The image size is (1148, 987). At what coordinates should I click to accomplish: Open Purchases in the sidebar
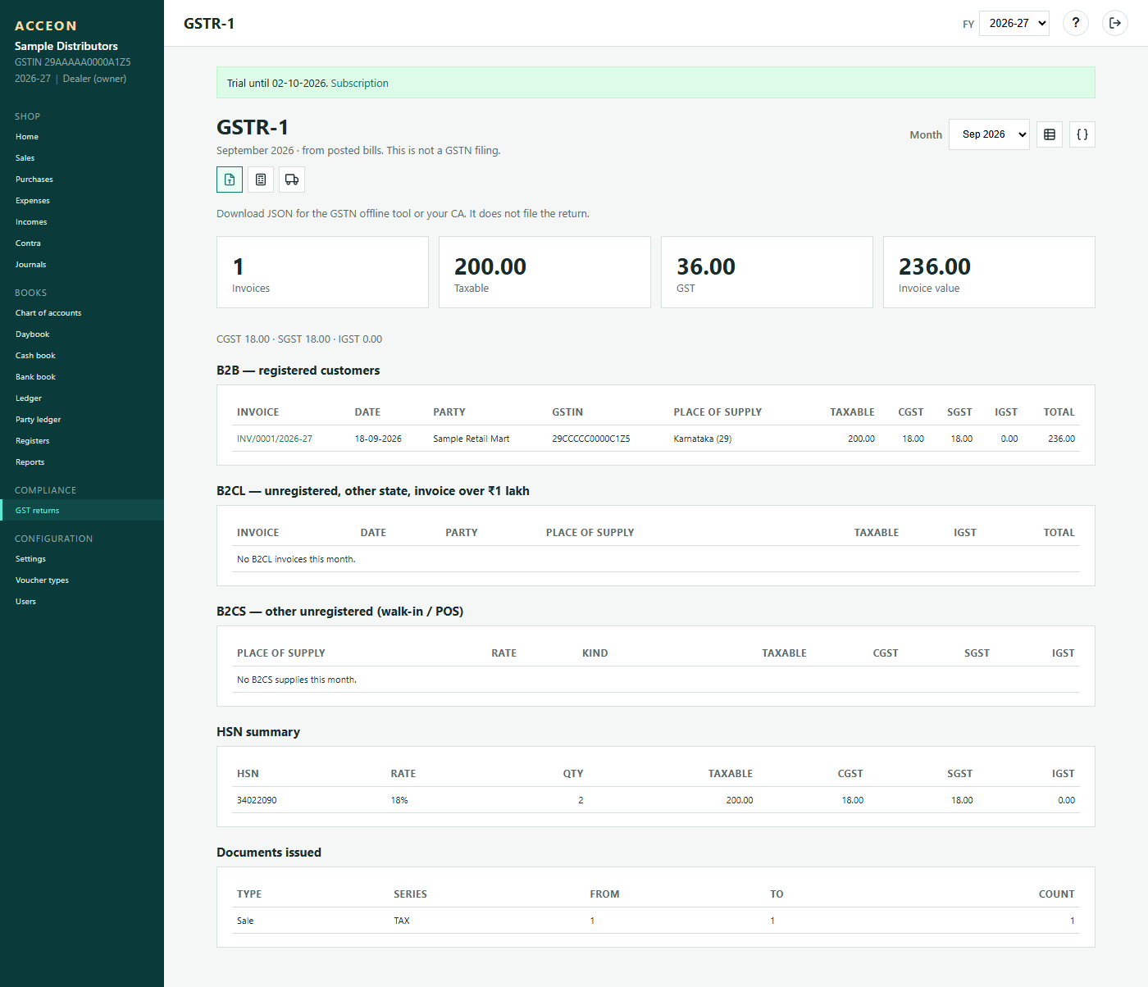point(82,180)
